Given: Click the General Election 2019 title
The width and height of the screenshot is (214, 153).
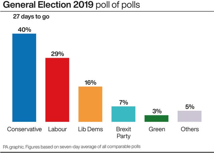Looking at the screenshot, I should (48, 5).
